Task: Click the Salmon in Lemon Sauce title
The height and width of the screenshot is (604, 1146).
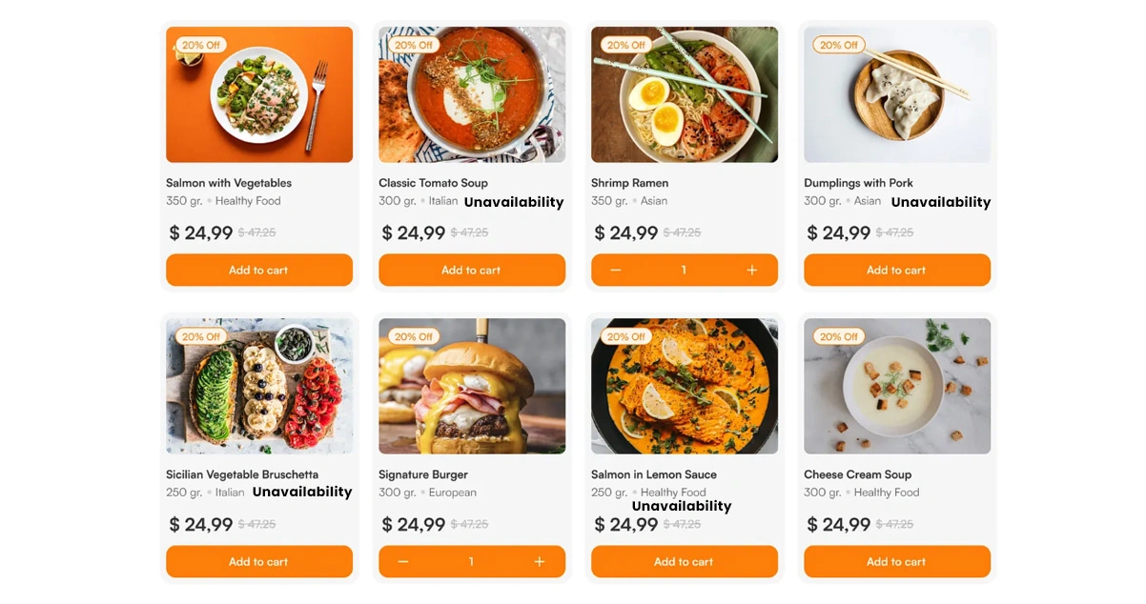Action: (x=653, y=474)
